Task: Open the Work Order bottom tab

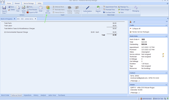Action: point(5,95)
